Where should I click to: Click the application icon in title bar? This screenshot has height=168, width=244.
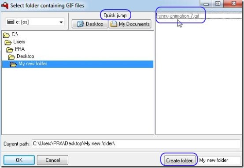click(x=5, y=5)
